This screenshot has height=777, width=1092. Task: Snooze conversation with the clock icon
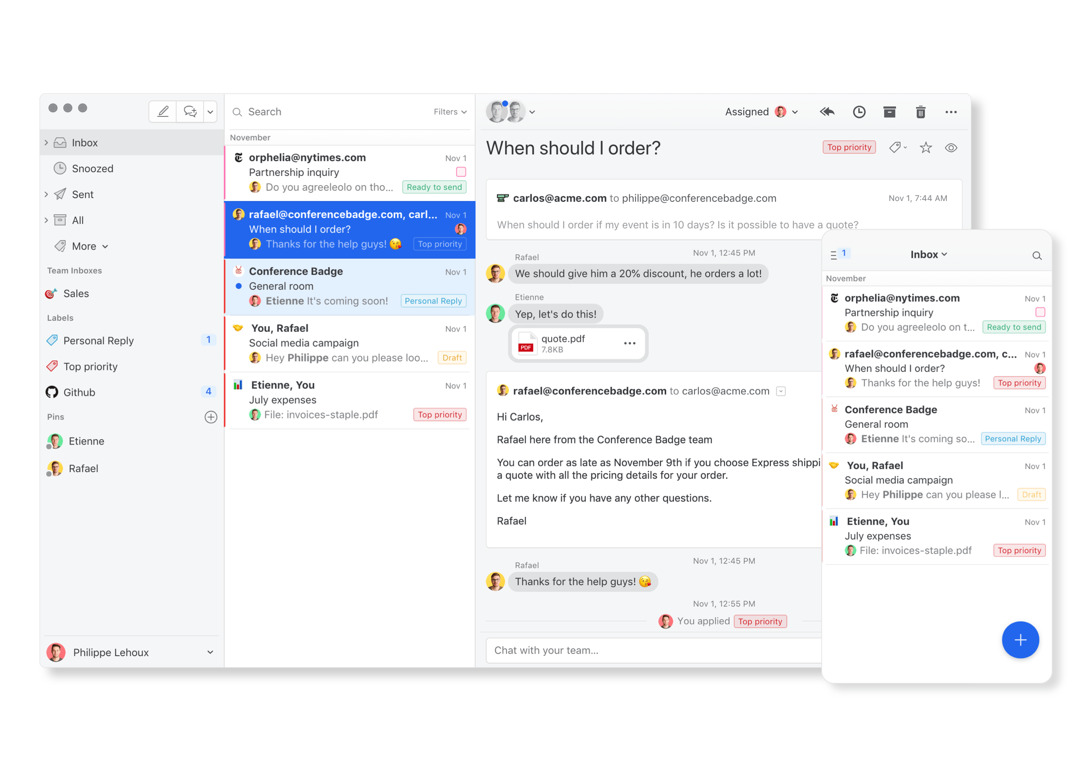859,112
